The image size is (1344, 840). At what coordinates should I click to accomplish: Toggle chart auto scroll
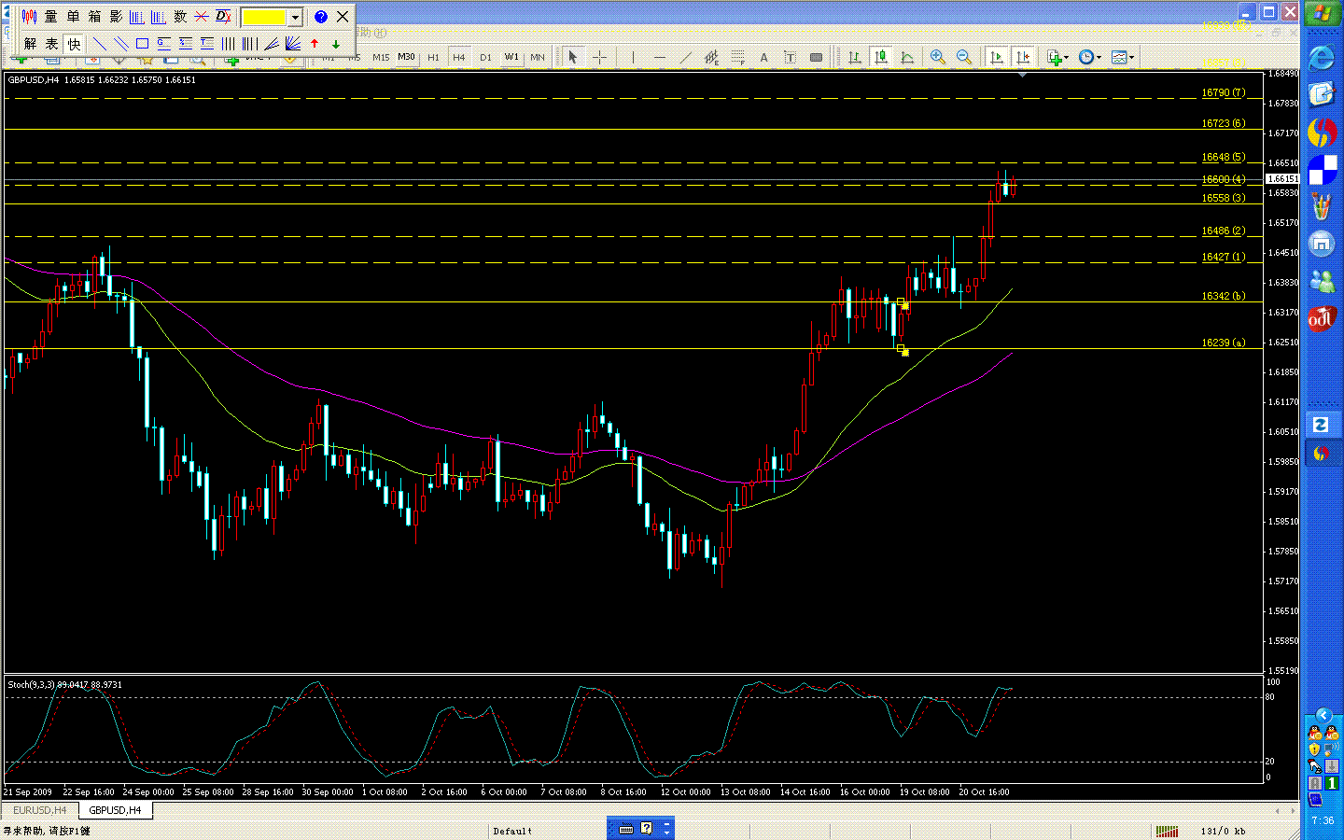tap(997, 57)
